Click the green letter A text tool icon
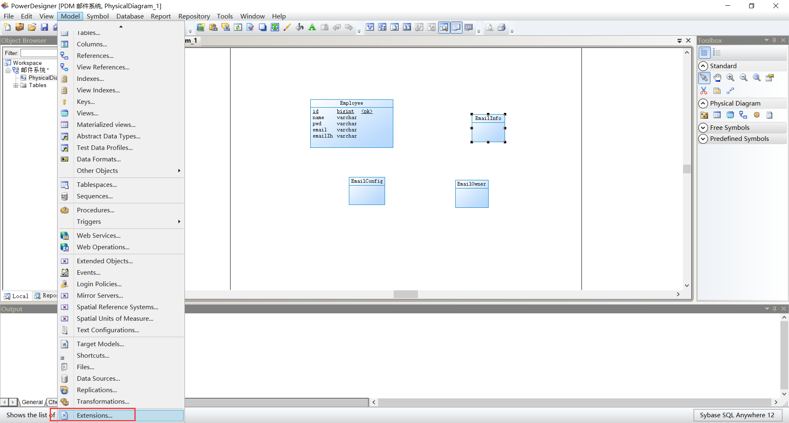789x423 pixels. tap(312, 28)
